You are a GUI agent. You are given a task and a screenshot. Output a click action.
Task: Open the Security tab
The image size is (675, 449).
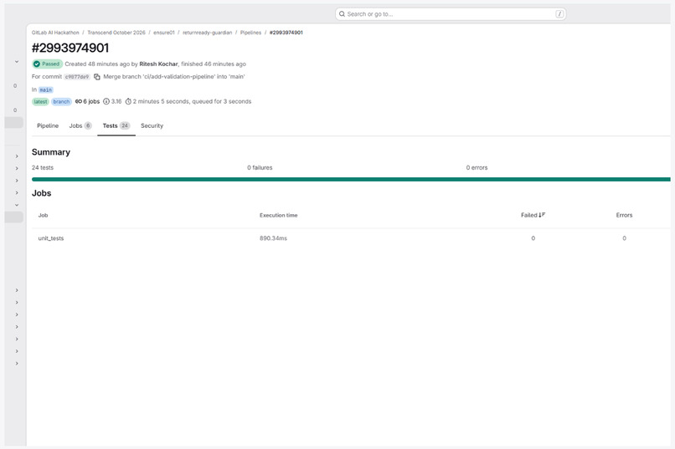tap(152, 126)
